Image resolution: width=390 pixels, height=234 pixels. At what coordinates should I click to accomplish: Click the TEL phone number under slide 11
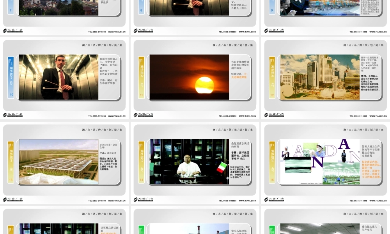(x=228, y=116)
